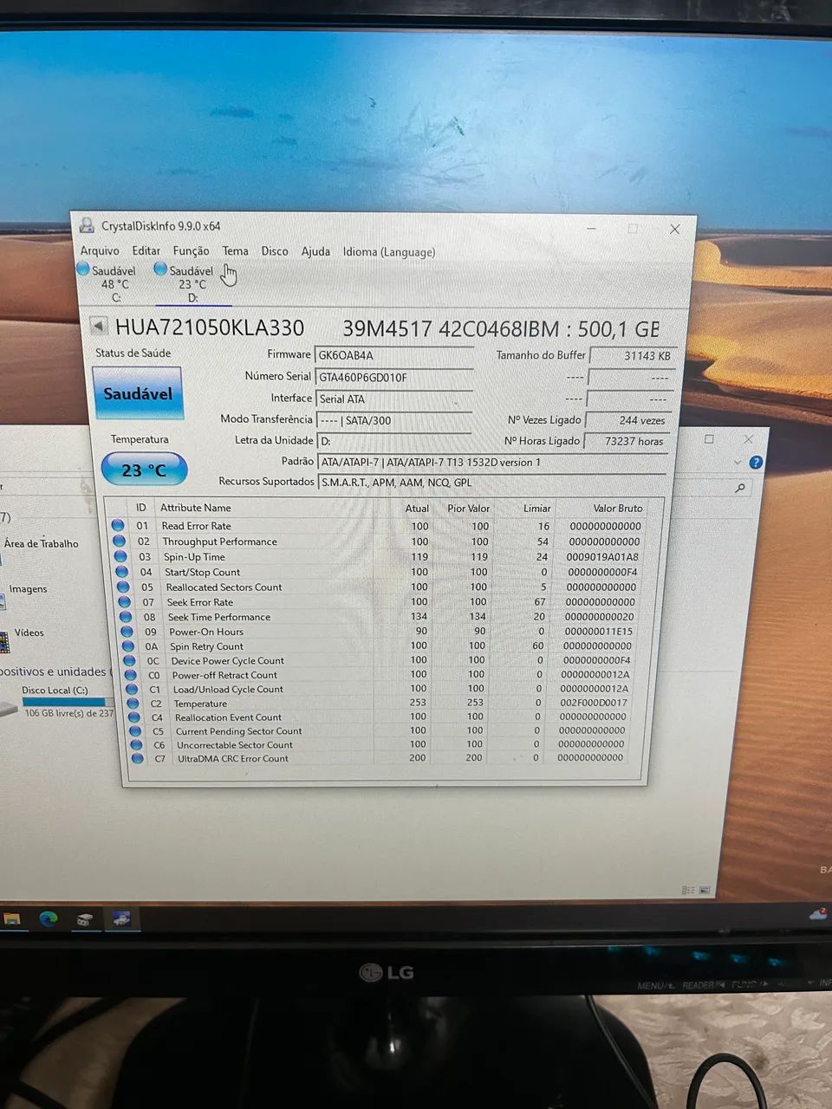Click the Interface field Serial ATA

394,399
